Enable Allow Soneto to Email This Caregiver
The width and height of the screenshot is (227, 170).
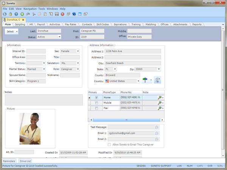tap(110, 144)
